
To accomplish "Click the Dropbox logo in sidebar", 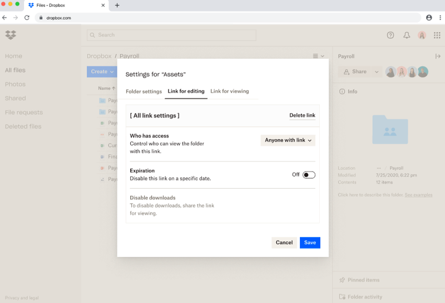I will [x=11, y=35].
